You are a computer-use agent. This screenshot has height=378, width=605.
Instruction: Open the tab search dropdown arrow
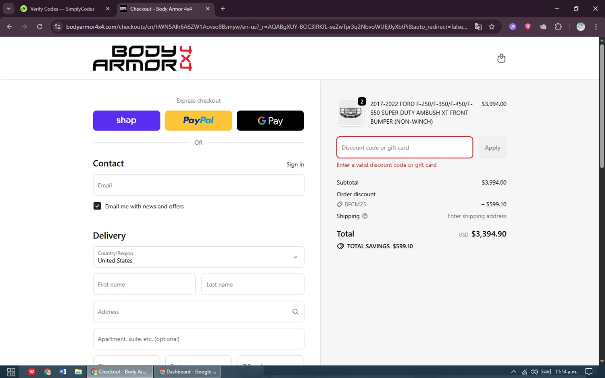coord(8,9)
